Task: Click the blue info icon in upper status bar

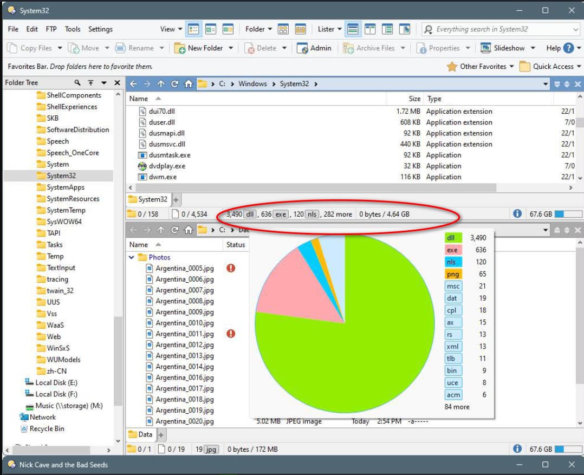Action: tap(517, 214)
